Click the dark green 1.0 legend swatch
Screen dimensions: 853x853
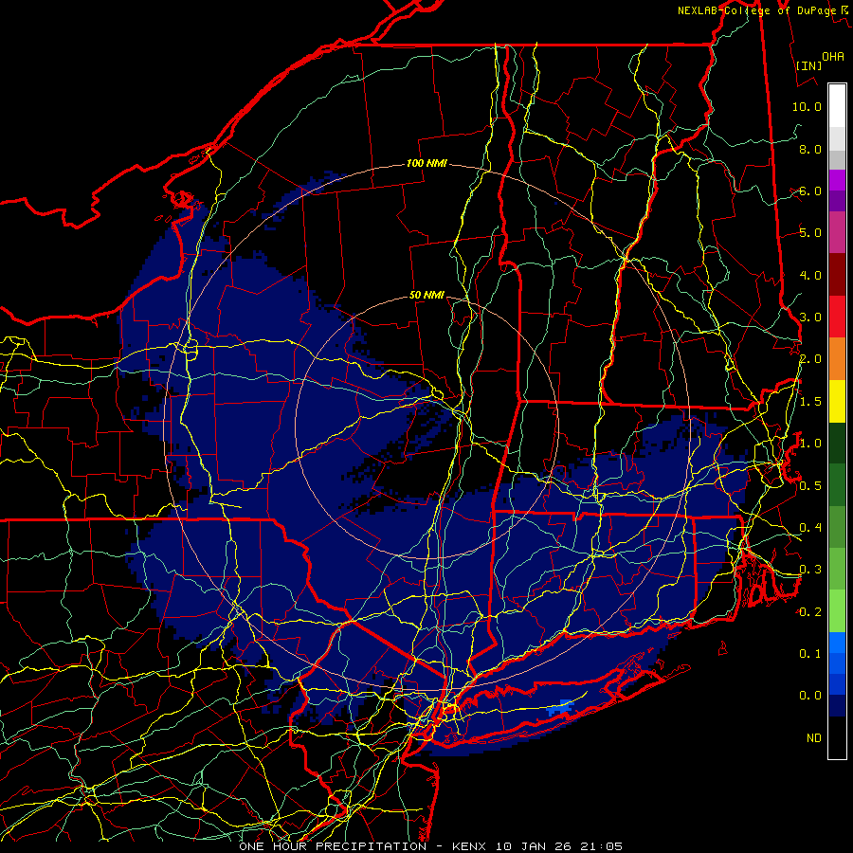click(837, 443)
